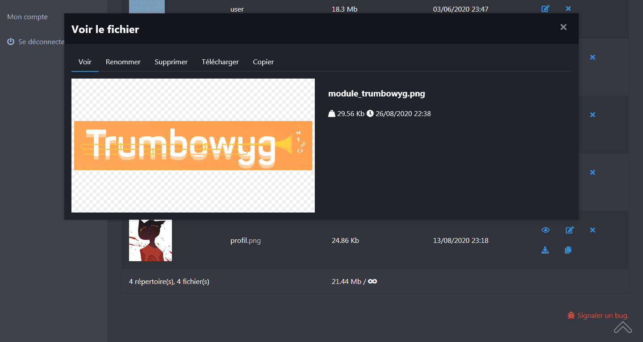643x342 pixels.
Task: Click the edit icon for profil.png
Action: pos(569,230)
